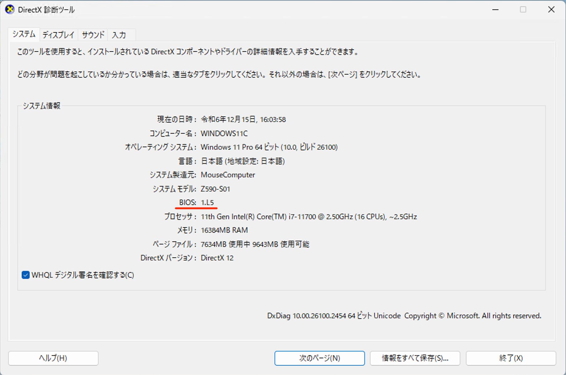Image resolution: width=566 pixels, height=375 pixels.
Task: Return to the システム tab
Action: click(24, 34)
